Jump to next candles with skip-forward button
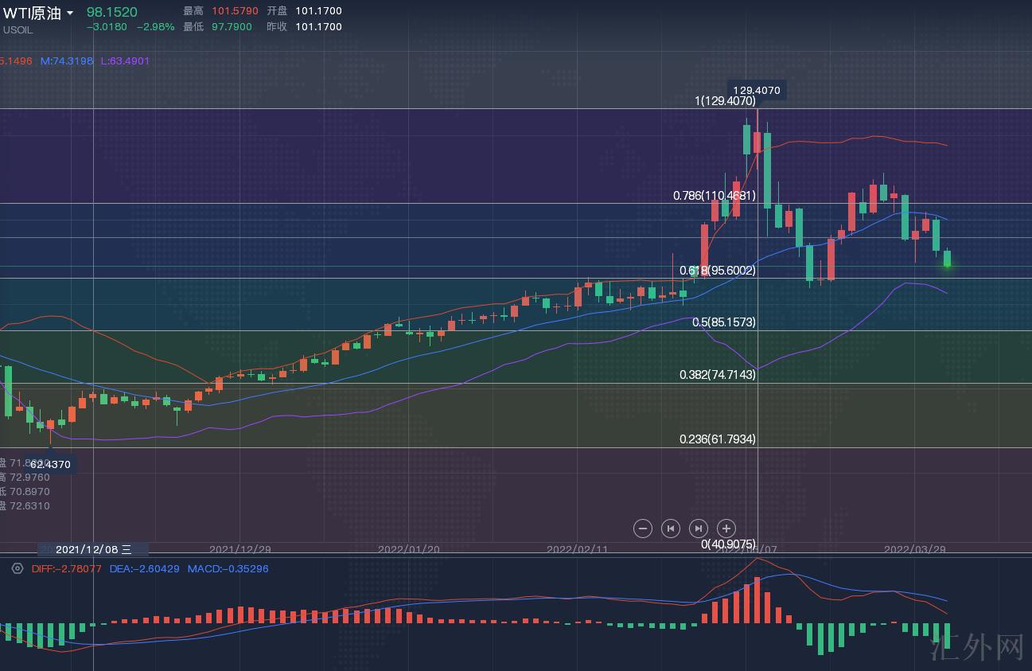 click(698, 529)
